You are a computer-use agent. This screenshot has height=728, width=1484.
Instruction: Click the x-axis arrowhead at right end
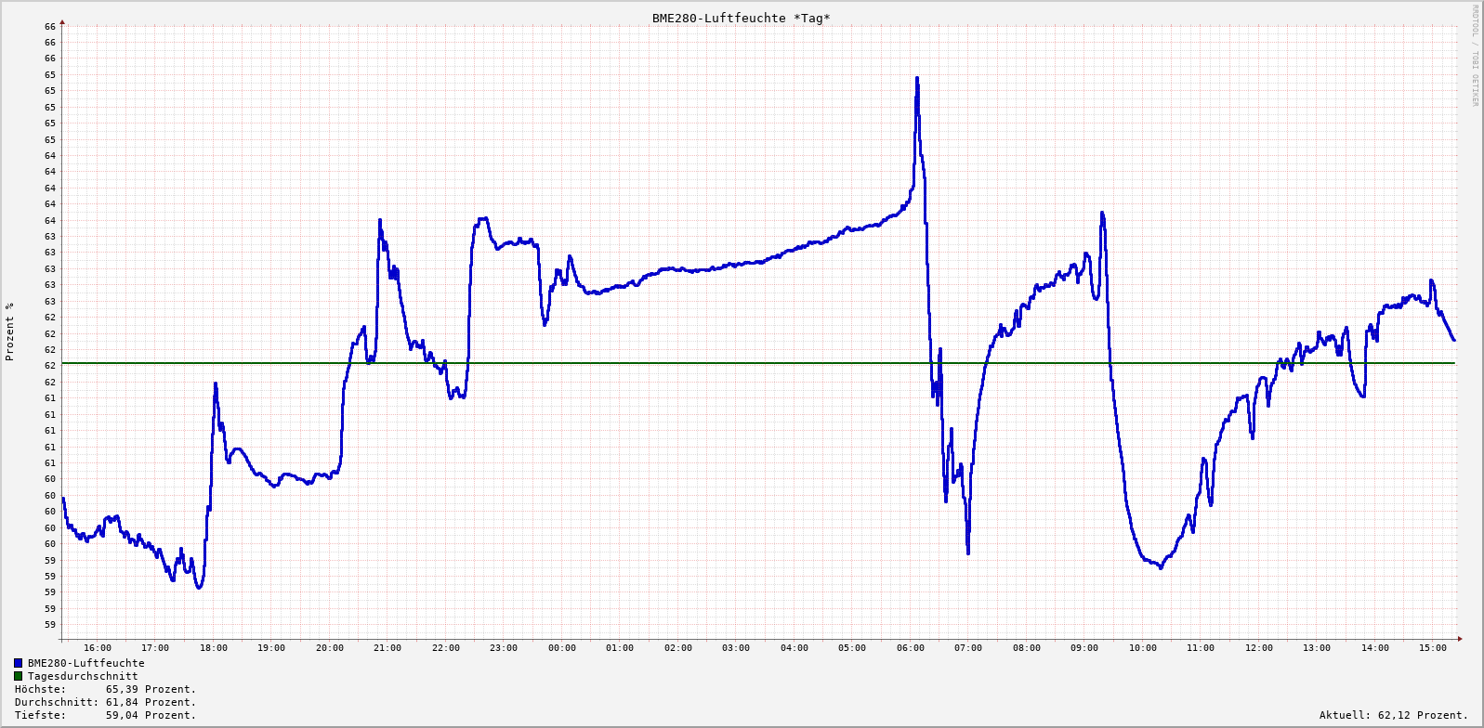1459,639
